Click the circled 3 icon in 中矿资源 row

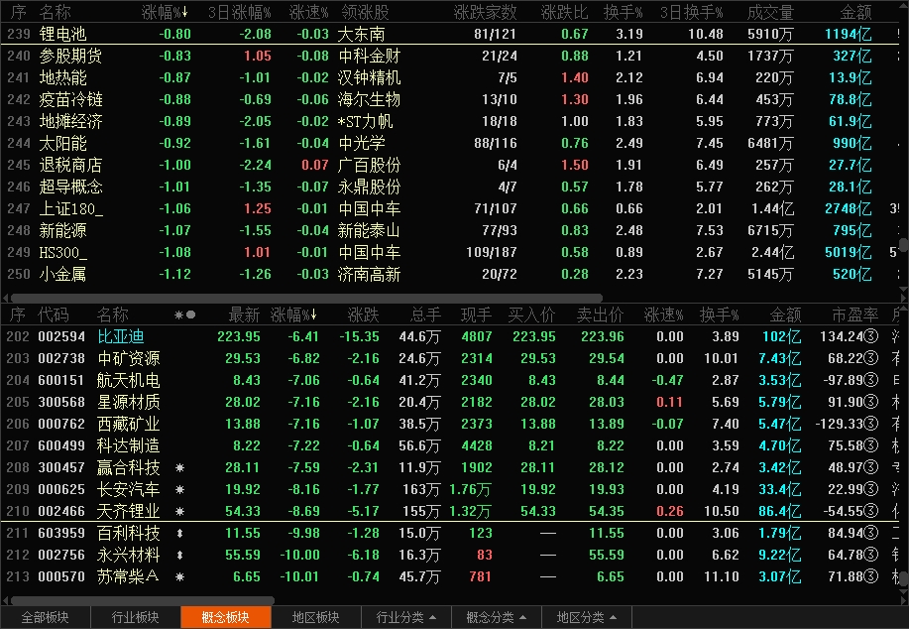[x=870, y=358]
